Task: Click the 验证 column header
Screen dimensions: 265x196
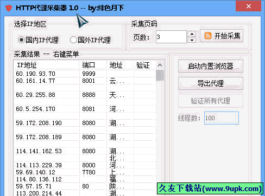Action: tap(145, 65)
